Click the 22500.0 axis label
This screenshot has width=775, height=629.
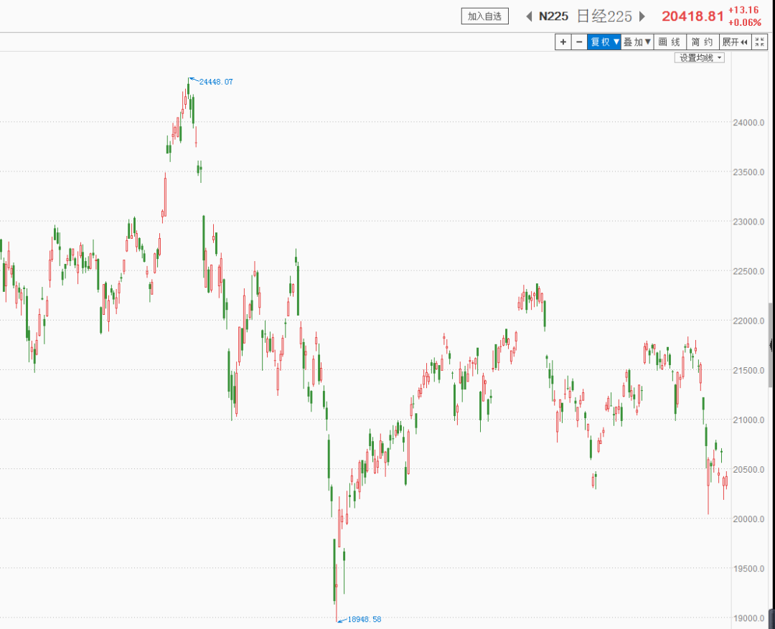tap(748, 271)
